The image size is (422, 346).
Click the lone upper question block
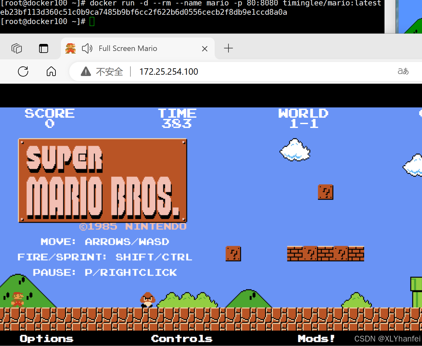[326, 192]
